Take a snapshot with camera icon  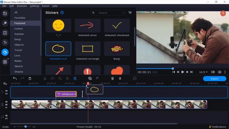coord(219,72)
